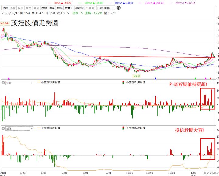This screenshot has width=219, height=176.
Task: Click the 7/01 date axis label
Action: (64, 173)
